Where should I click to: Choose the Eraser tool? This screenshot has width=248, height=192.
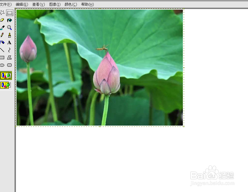coord(2,20)
